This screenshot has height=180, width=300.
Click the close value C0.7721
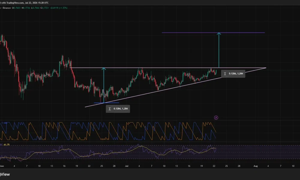[x=45, y=8]
